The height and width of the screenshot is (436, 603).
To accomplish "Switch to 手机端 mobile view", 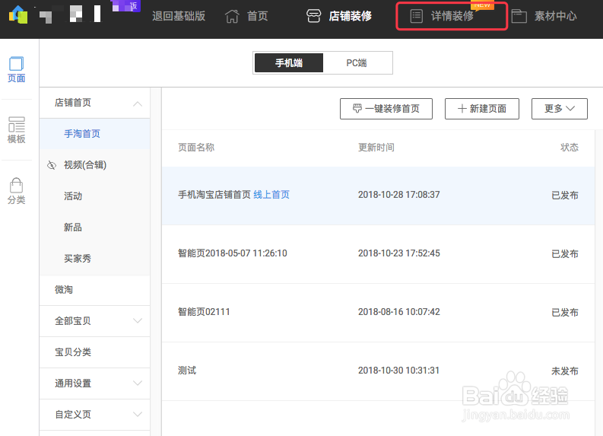I will click(289, 62).
